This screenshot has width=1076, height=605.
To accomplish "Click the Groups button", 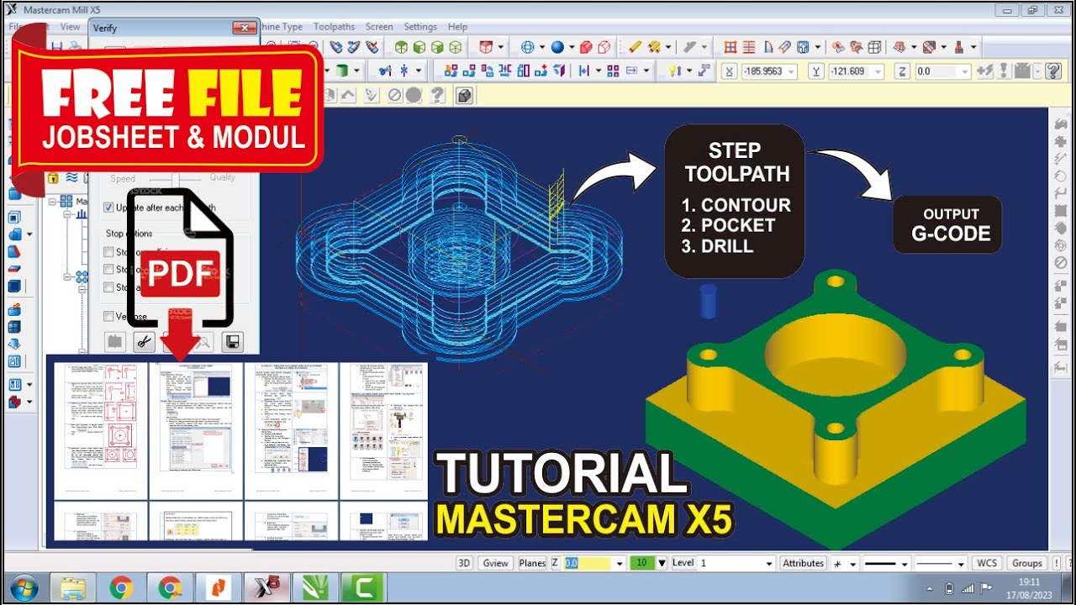I will 1027,563.
